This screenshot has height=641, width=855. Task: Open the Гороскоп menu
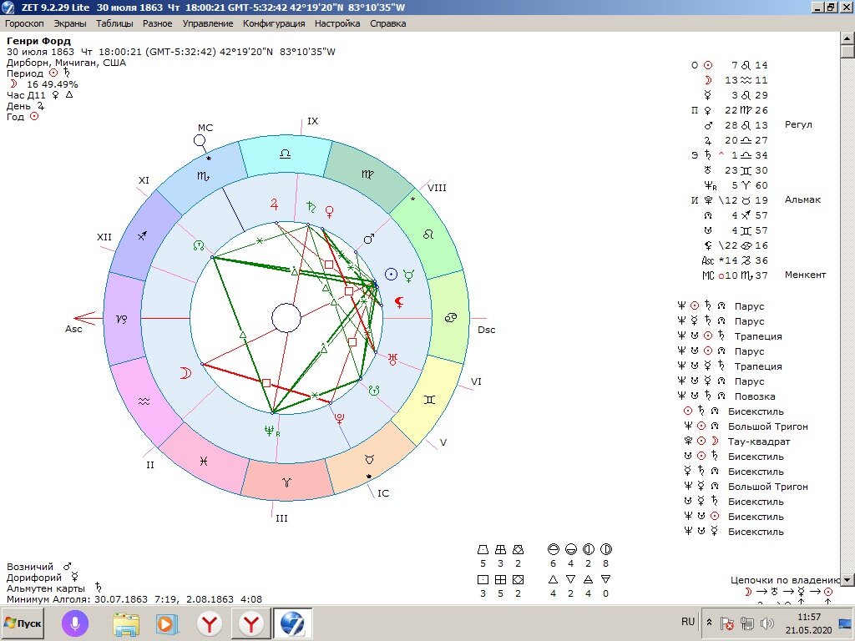pos(24,23)
